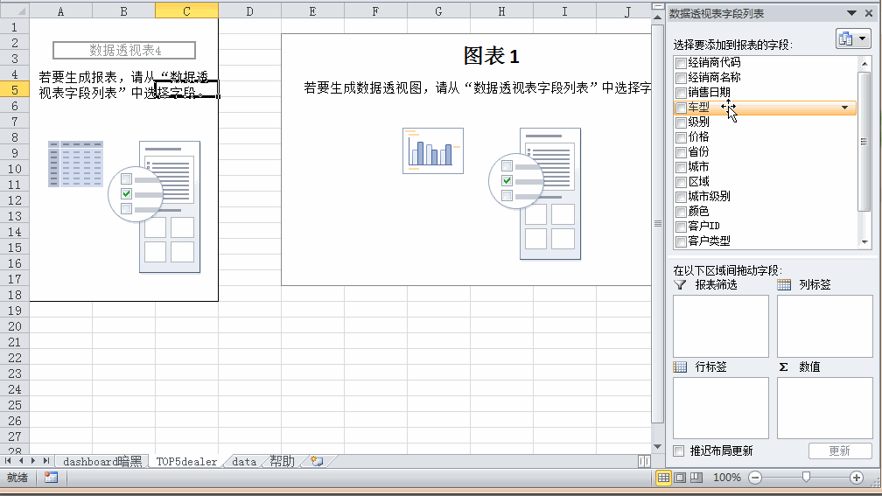Viewport: 882px width, 496px height.
Task: Select column H header
Action: (x=501, y=10)
